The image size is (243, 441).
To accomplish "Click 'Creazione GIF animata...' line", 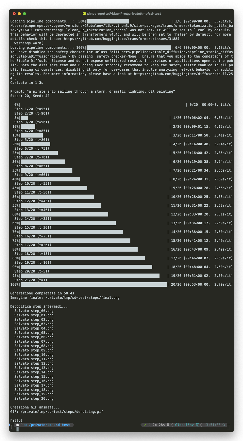I will tap(35, 407).
